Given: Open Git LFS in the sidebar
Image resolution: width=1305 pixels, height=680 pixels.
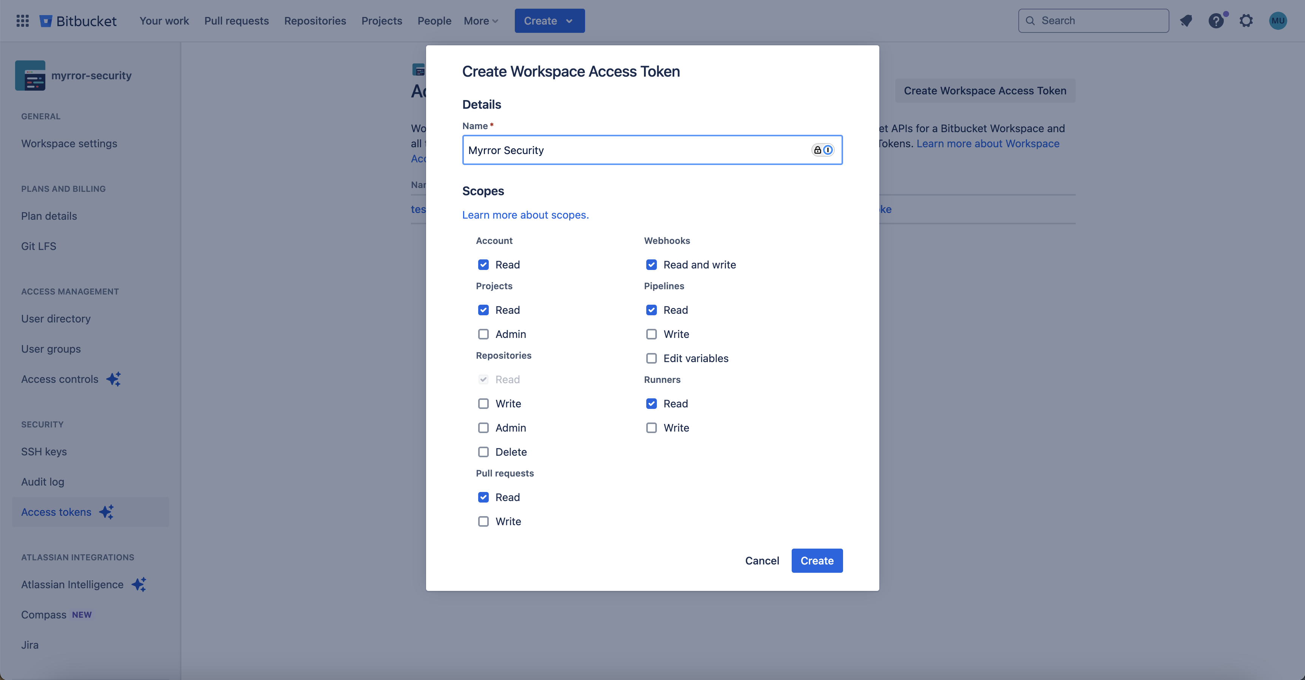Looking at the screenshot, I should point(39,246).
